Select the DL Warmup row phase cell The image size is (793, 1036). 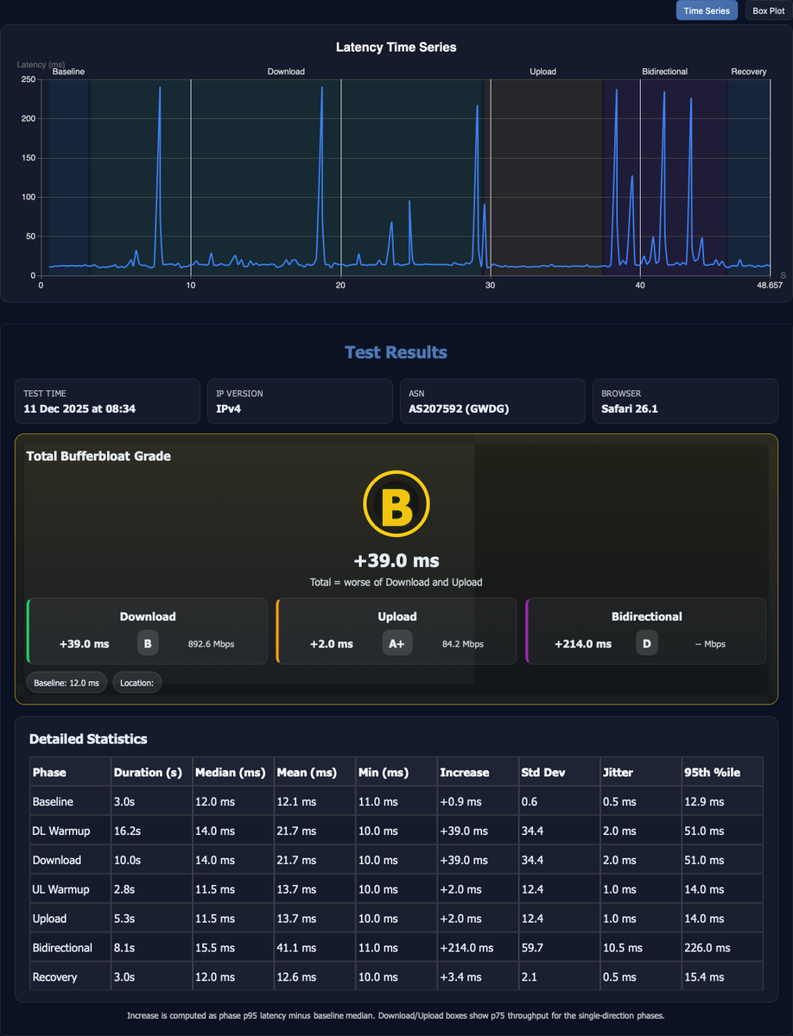[70, 831]
